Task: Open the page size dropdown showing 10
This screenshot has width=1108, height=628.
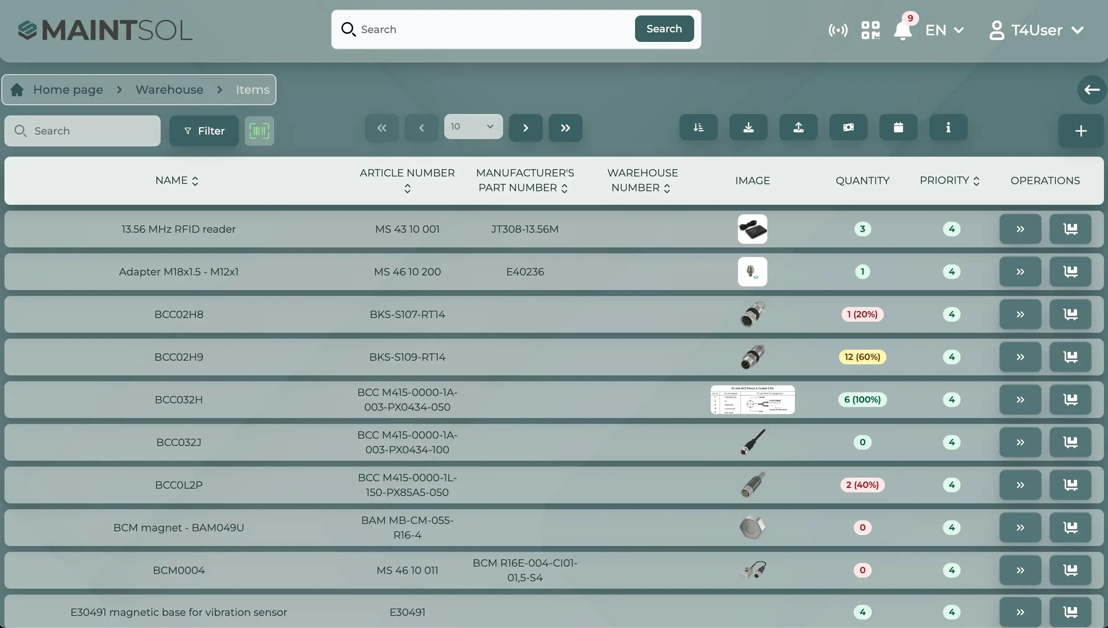Action: point(473,126)
